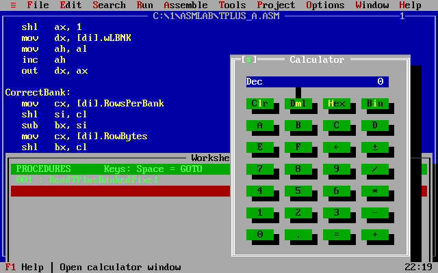Click the decimal point calculator key
Screen dimensions: 438x273
tap(298, 235)
